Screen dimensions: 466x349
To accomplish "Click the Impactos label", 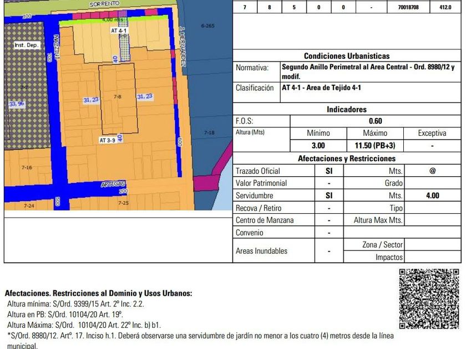I will coord(389,257).
